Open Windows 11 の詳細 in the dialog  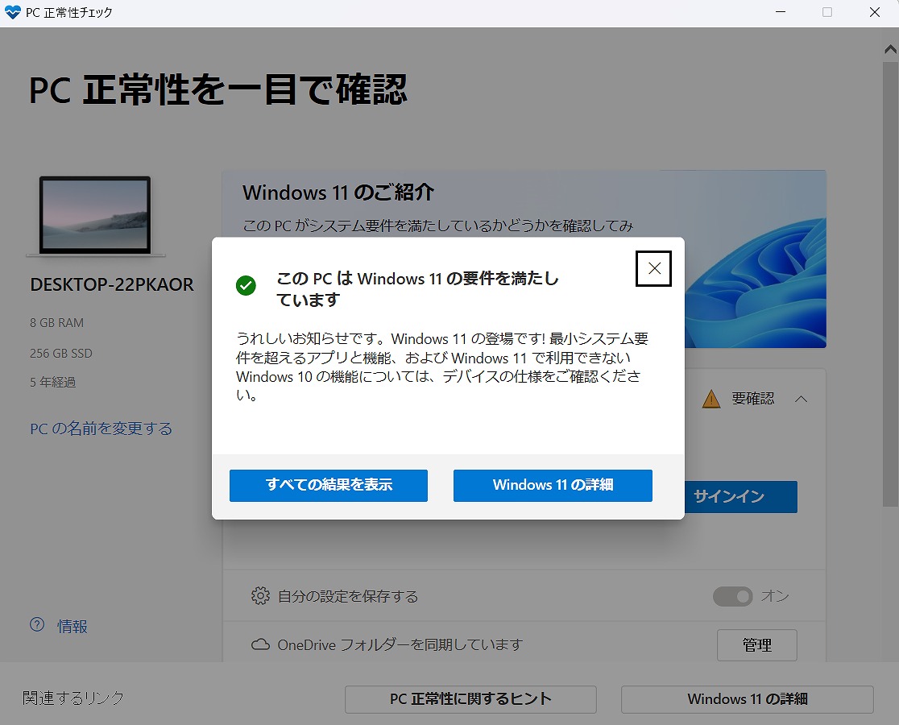(x=553, y=486)
